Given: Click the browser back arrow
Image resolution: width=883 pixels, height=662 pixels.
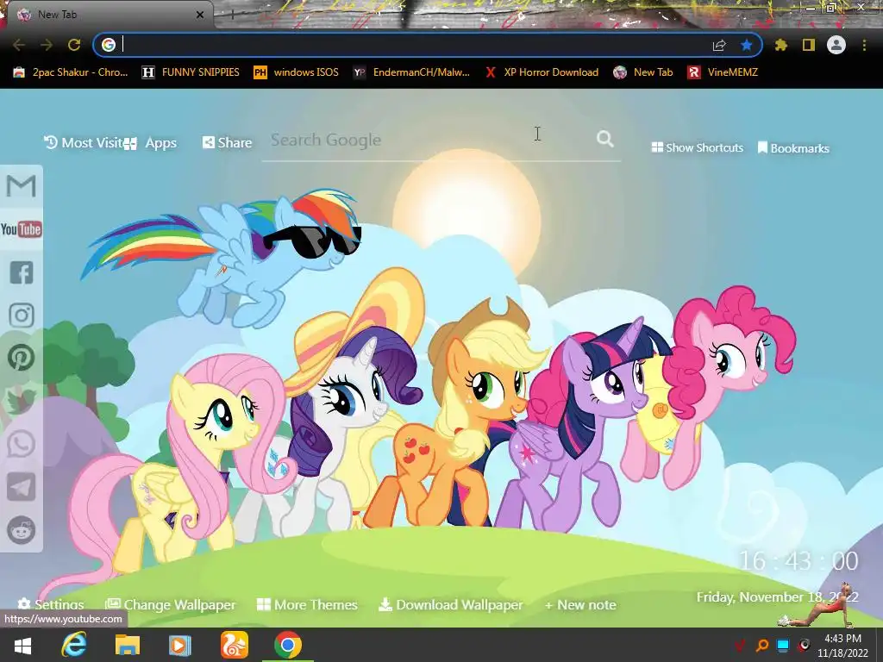Looking at the screenshot, I should click(x=19, y=45).
